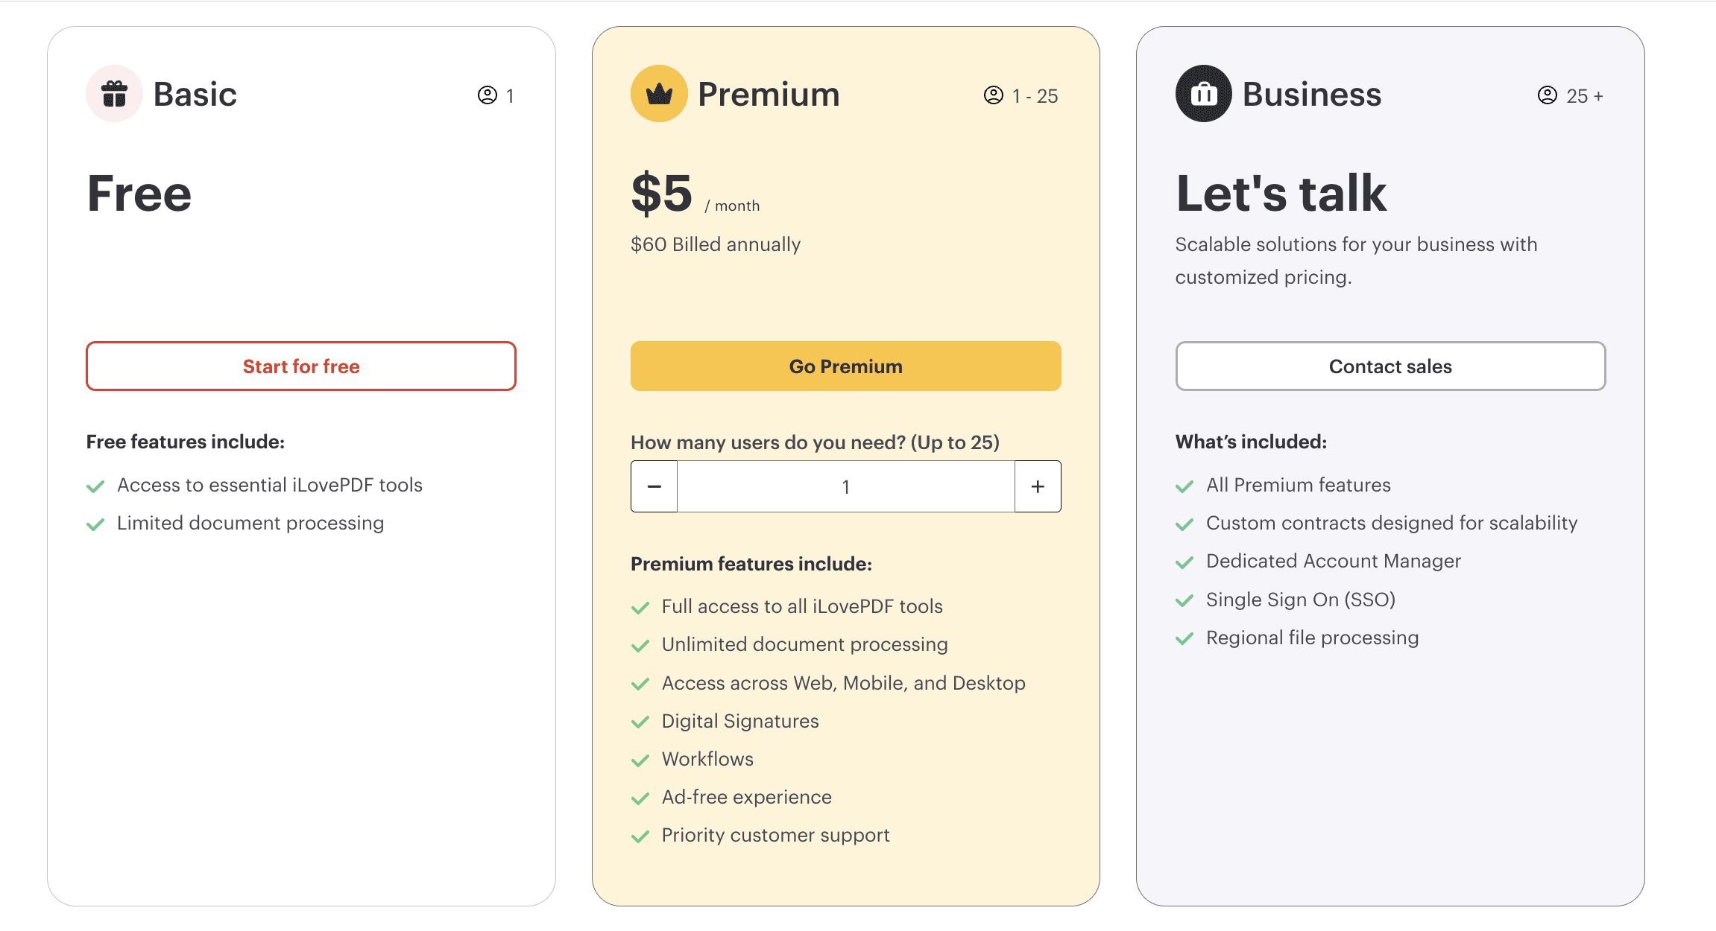Click the "Contact sales" button
Image resolution: width=1716 pixels, height=931 pixels.
1390,366
